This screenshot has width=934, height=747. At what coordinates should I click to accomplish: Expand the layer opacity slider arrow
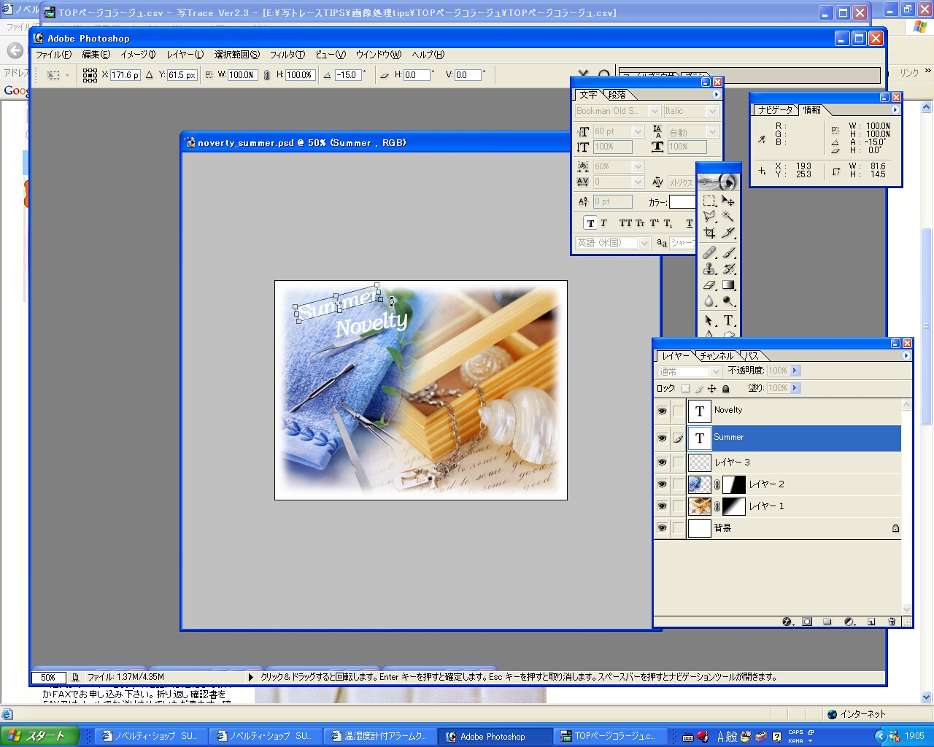795,371
